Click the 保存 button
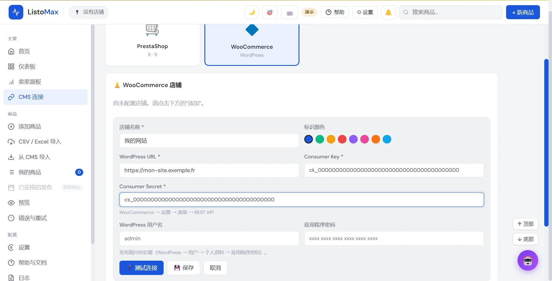The image size is (552, 281). tap(184, 268)
